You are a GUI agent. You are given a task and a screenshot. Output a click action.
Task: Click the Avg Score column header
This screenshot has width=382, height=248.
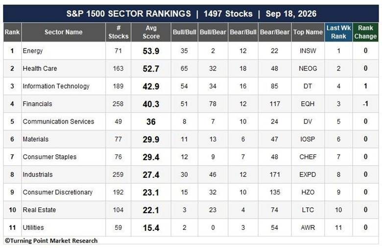pos(151,32)
